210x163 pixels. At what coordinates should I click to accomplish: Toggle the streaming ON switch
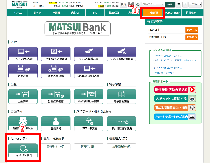[x=131, y=4]
